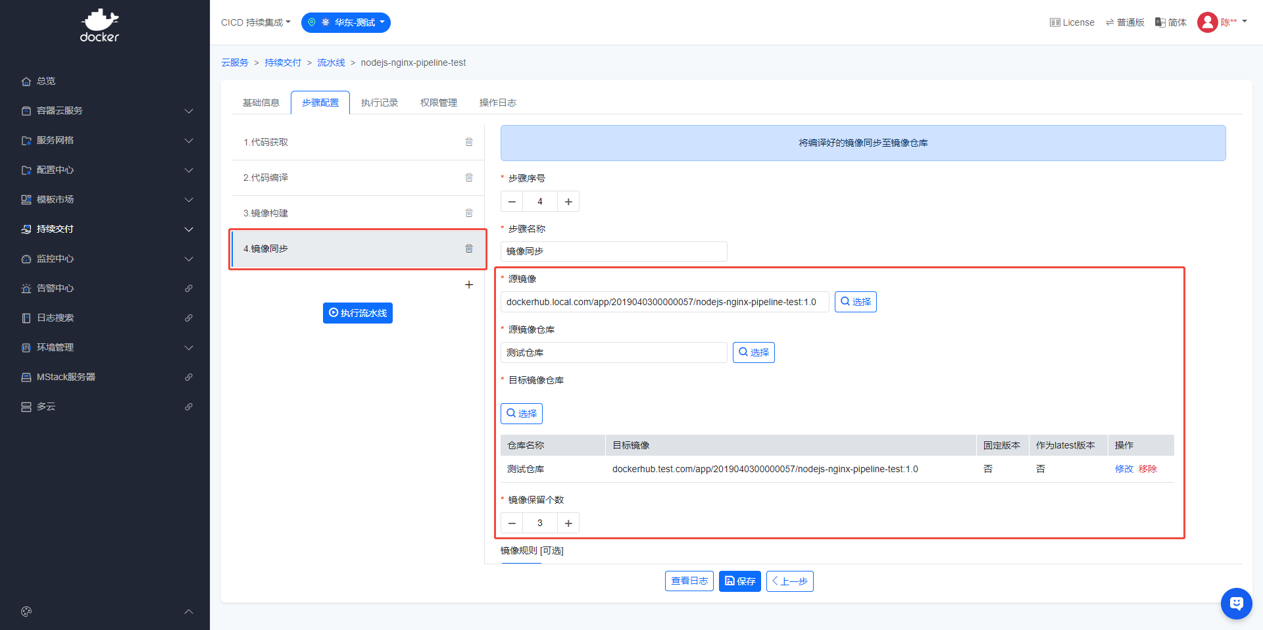The image size is (1263, 630).
Task: Switch to the 执行记录 tab
Action: 380,103
